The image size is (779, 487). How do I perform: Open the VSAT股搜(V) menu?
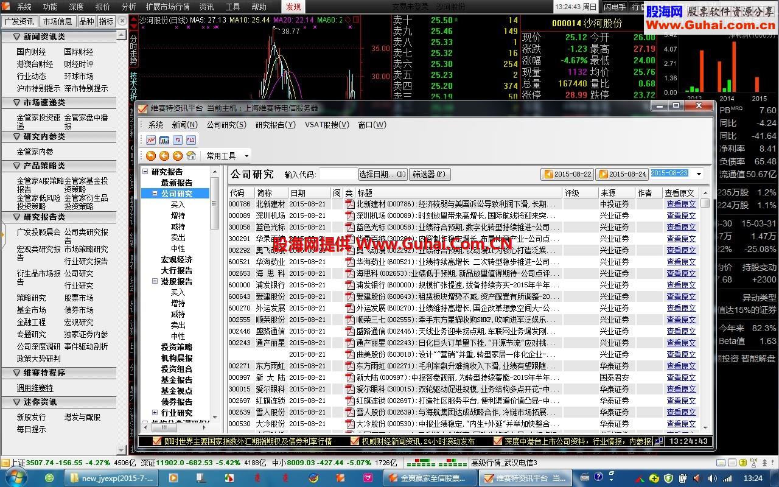click(327, 125)
